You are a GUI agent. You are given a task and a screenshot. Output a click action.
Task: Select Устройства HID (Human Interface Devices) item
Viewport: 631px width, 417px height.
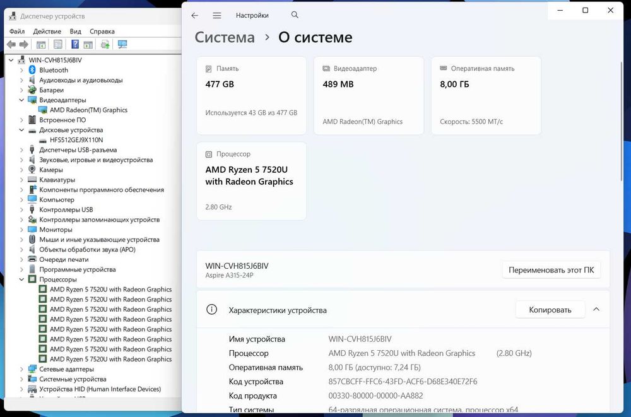[100, 389]
